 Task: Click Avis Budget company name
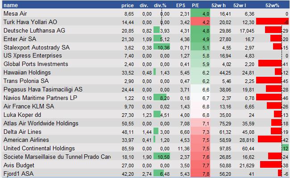click(19, 165)
